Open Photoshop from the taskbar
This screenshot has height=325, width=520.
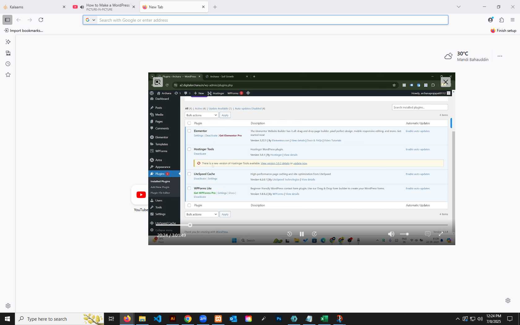click(279, 319)
